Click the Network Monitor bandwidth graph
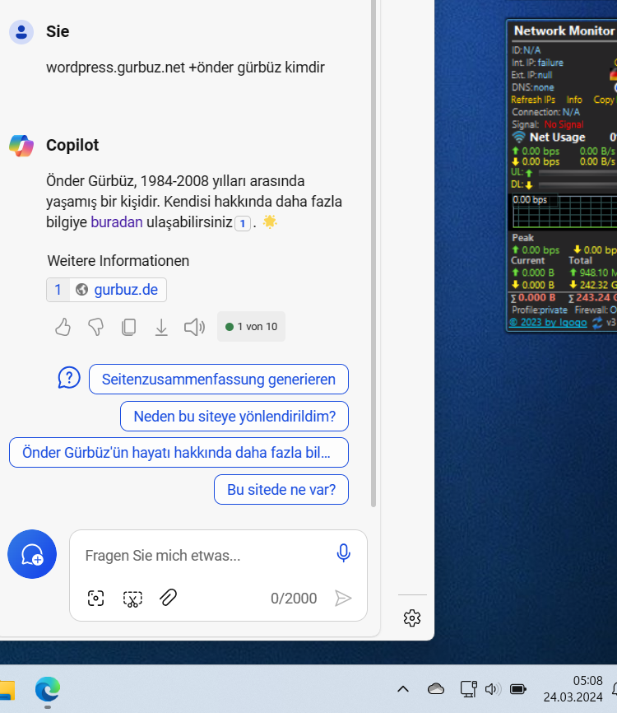 pyautogui.click(x=564, y=212)
